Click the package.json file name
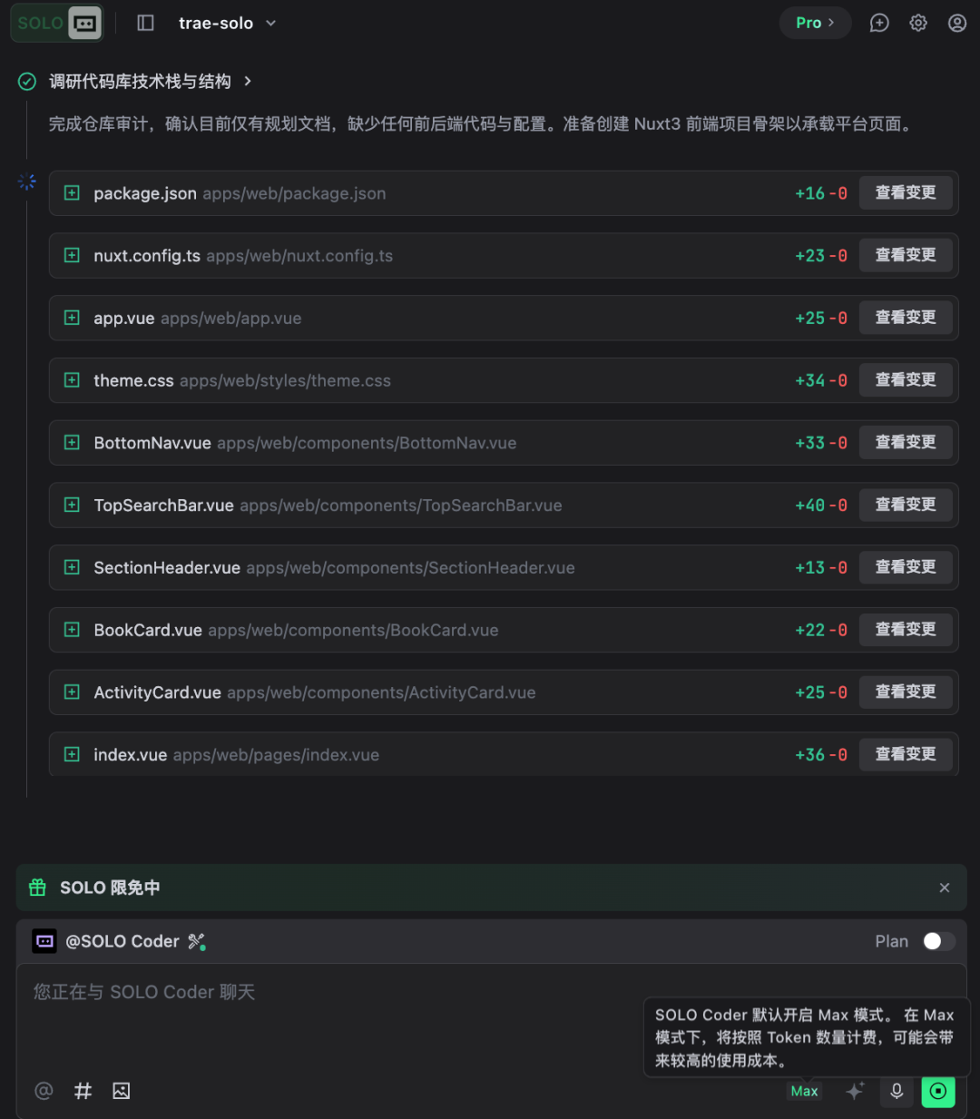Image resolution: width=980 pixels, height=1119 pixels. 145,193
